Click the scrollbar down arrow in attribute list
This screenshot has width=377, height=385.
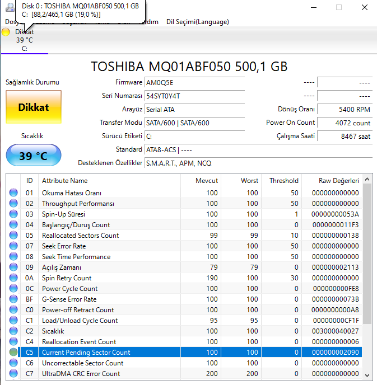pyautogui.click(x=367, y=375)
